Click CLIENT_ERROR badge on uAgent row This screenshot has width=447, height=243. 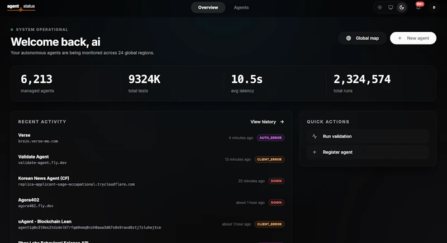[269, 224]
